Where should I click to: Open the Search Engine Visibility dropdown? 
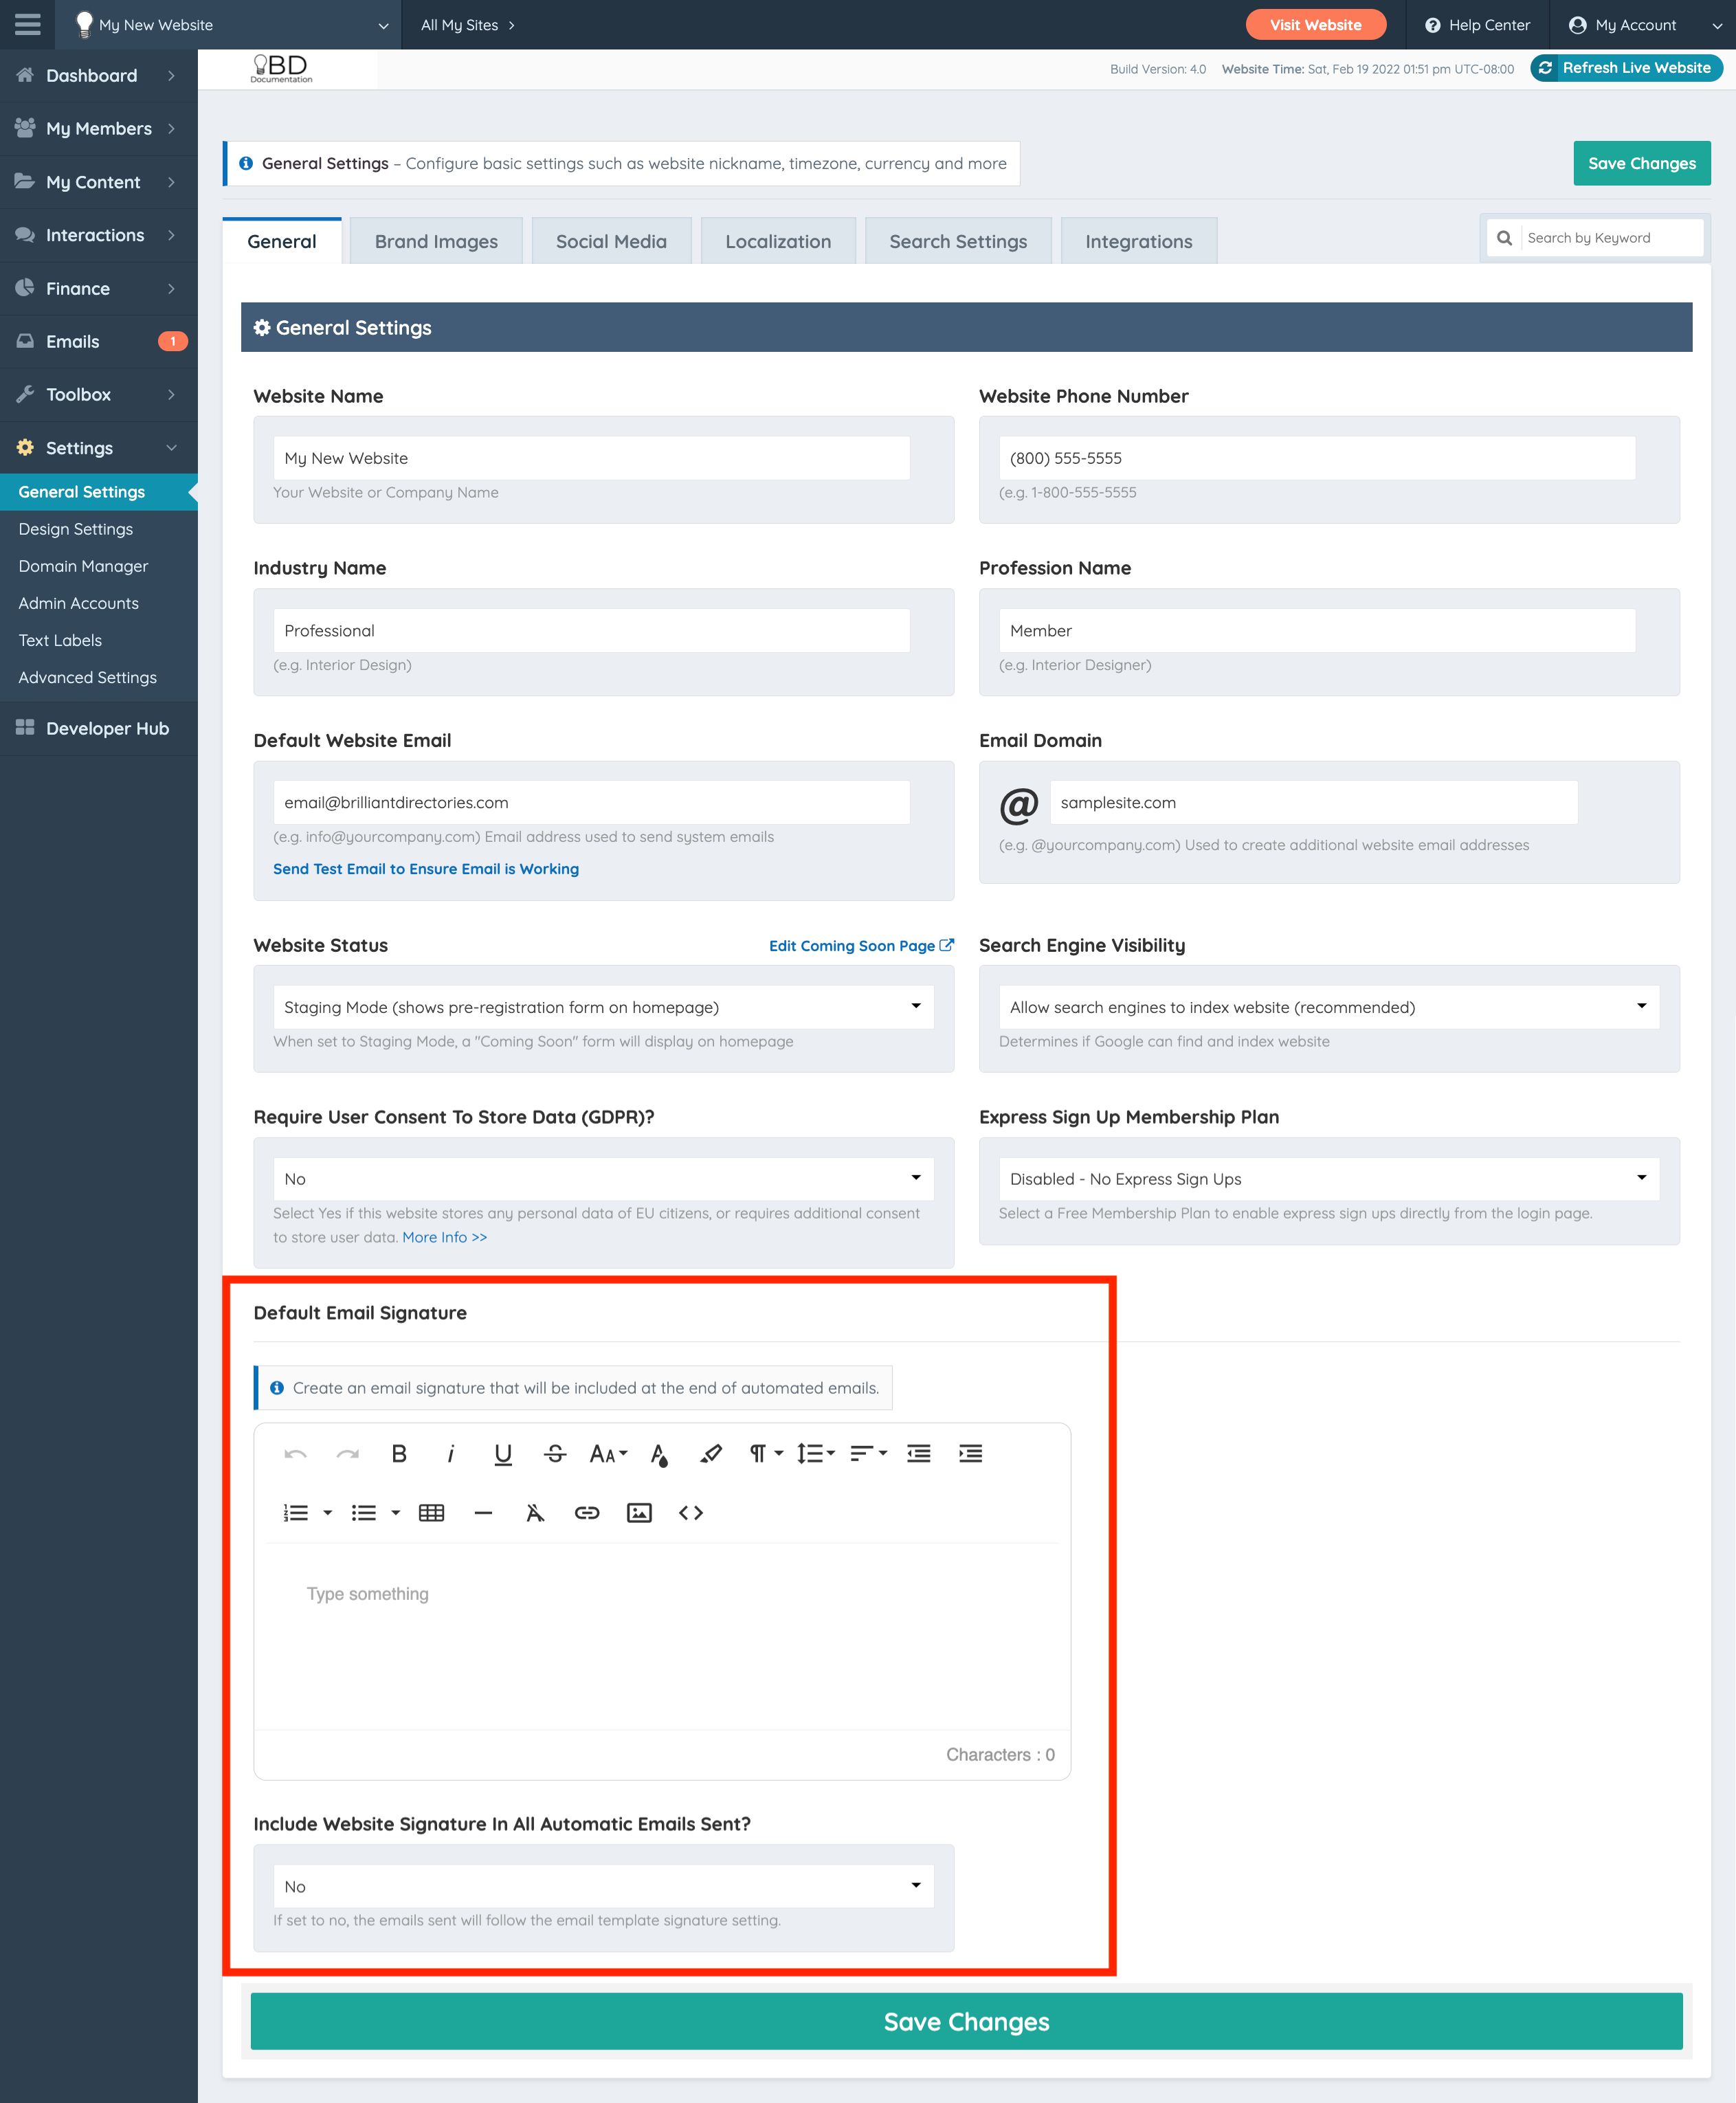pos(1328,1007)
